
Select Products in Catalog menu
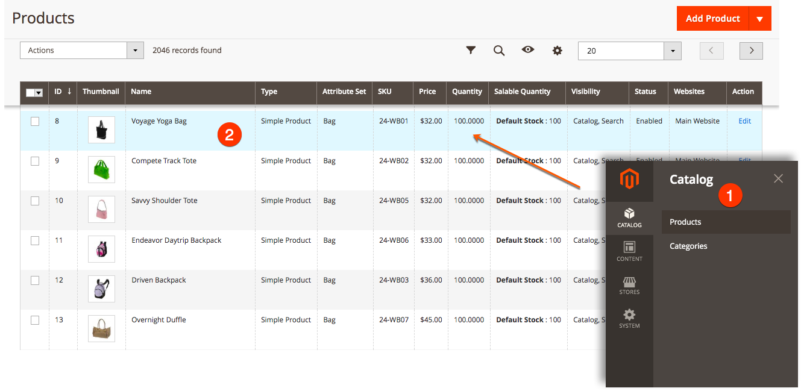685,222
